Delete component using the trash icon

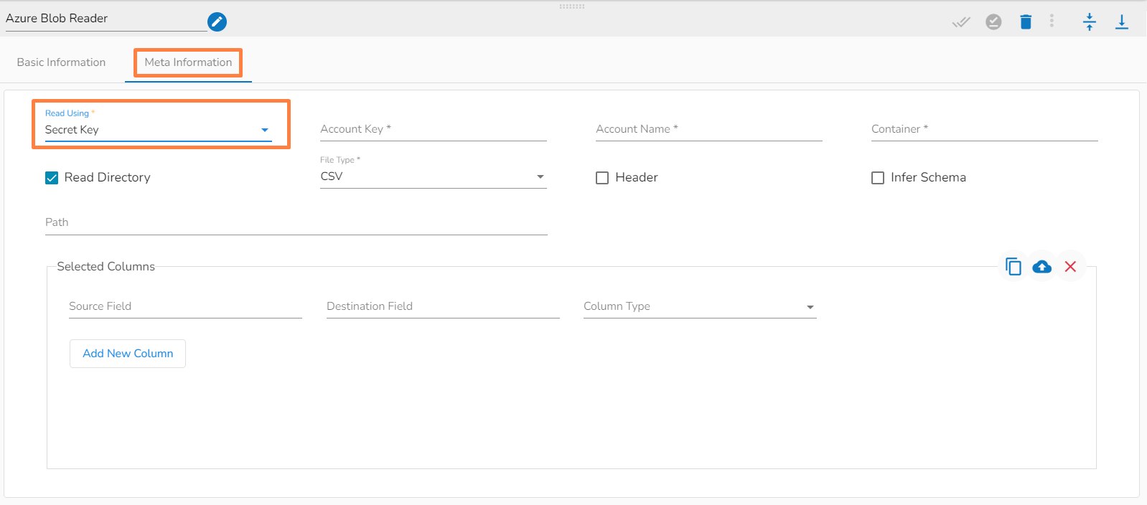(1026, 22)
